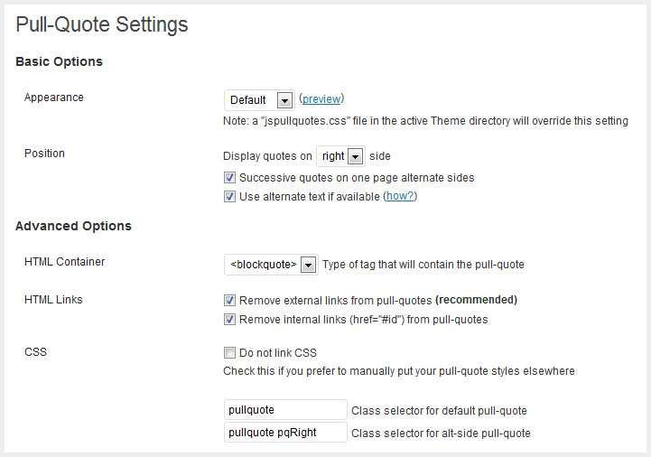This screenshot has height=457, width=651.
Task: Click the preview link next to Appearance
Action: pyautogui.click(x=321, y=99)
